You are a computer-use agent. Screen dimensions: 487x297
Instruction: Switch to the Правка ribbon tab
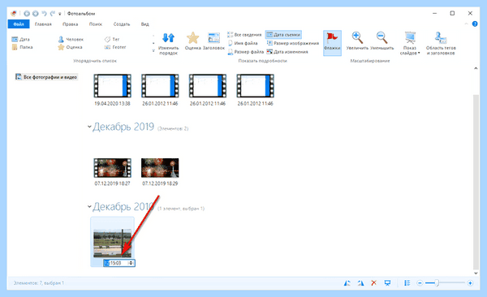coord(70,24)
